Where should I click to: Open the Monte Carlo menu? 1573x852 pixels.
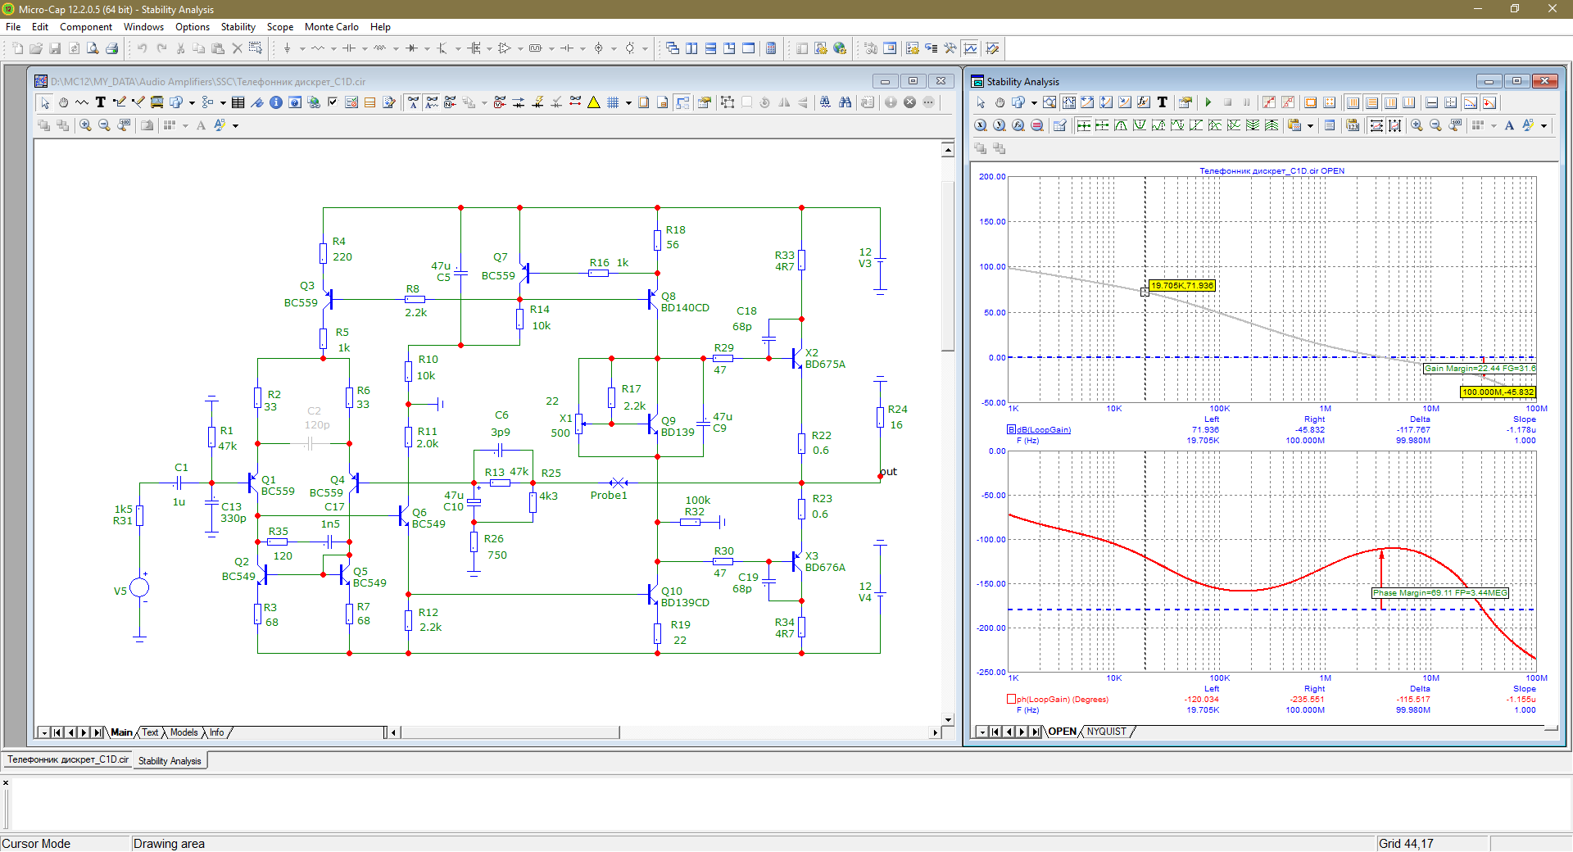click(331, 27)
